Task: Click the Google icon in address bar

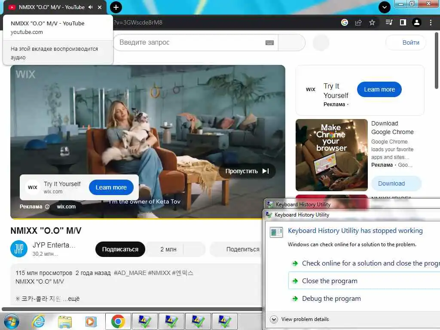Action: 345,22
